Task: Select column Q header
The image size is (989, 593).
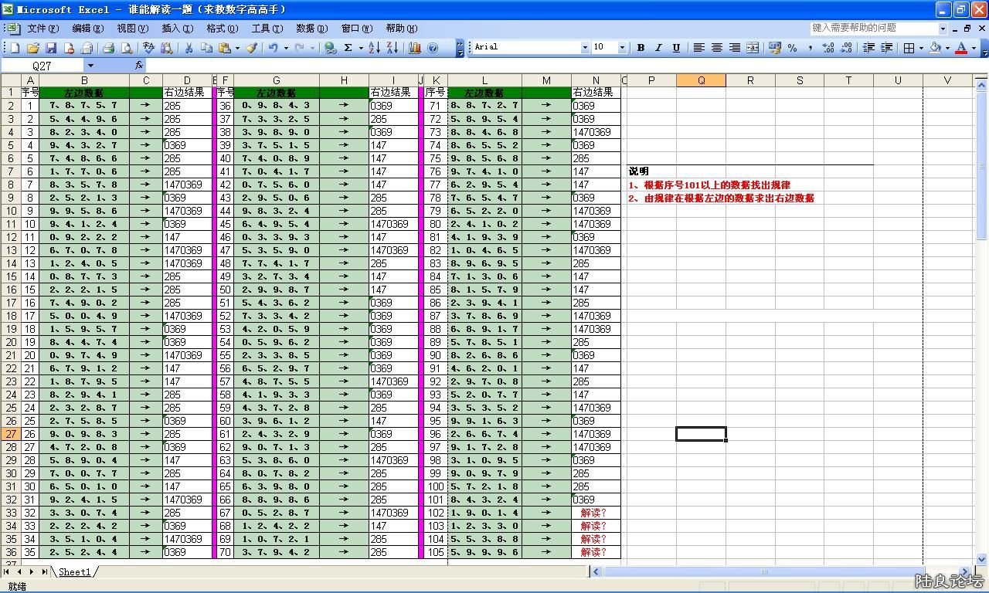Action: click(x=701, y=80)
